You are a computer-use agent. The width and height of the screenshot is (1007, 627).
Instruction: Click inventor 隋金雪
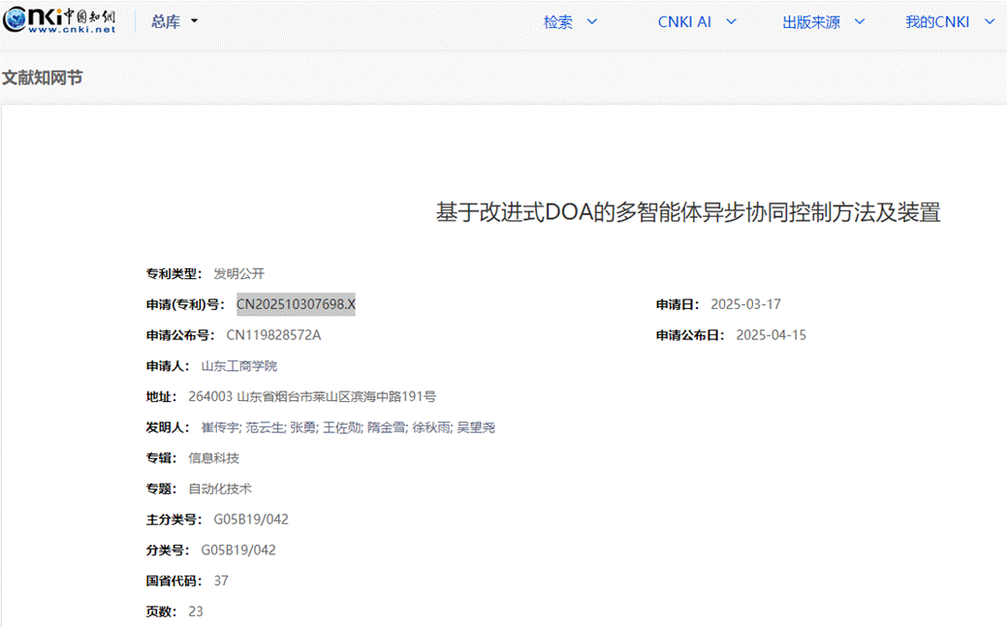pos(386,427)
